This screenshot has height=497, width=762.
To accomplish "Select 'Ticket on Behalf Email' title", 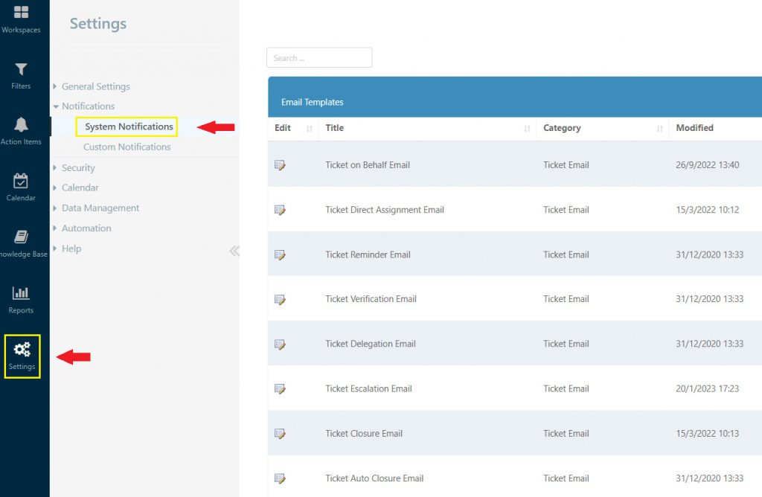I will pos(368,165).
